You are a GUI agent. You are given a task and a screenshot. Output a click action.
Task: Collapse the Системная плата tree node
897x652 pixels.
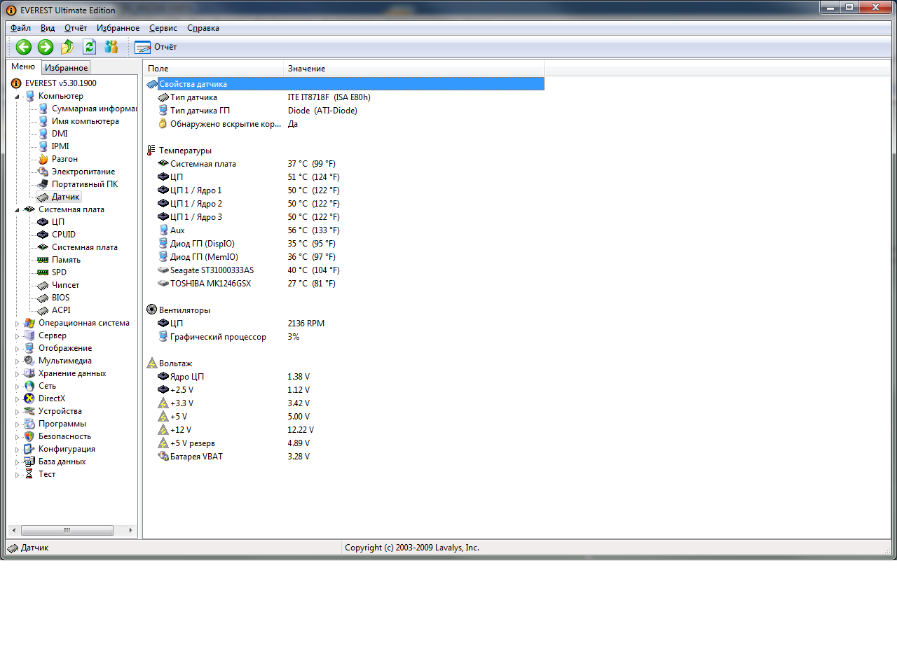click(x=18, y=210)
